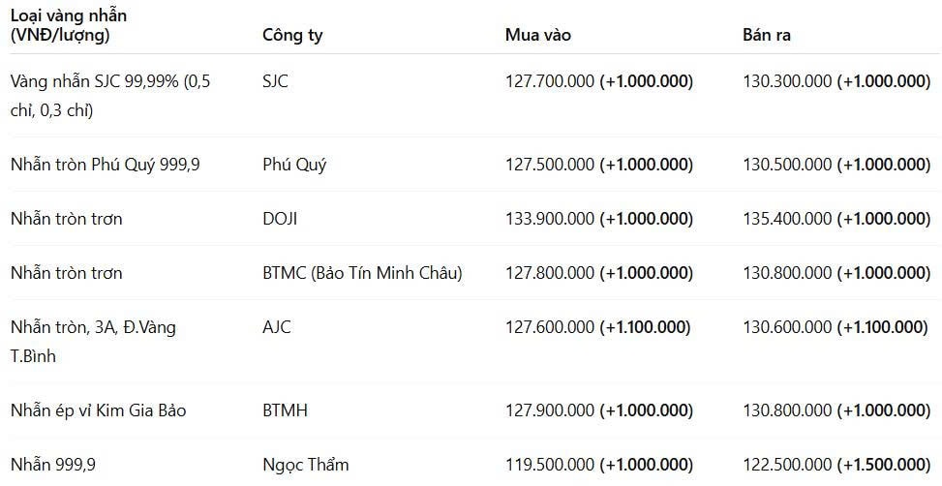
Task: Select the DOJI sell price 135.400.000
Action: tap(787, 219)
